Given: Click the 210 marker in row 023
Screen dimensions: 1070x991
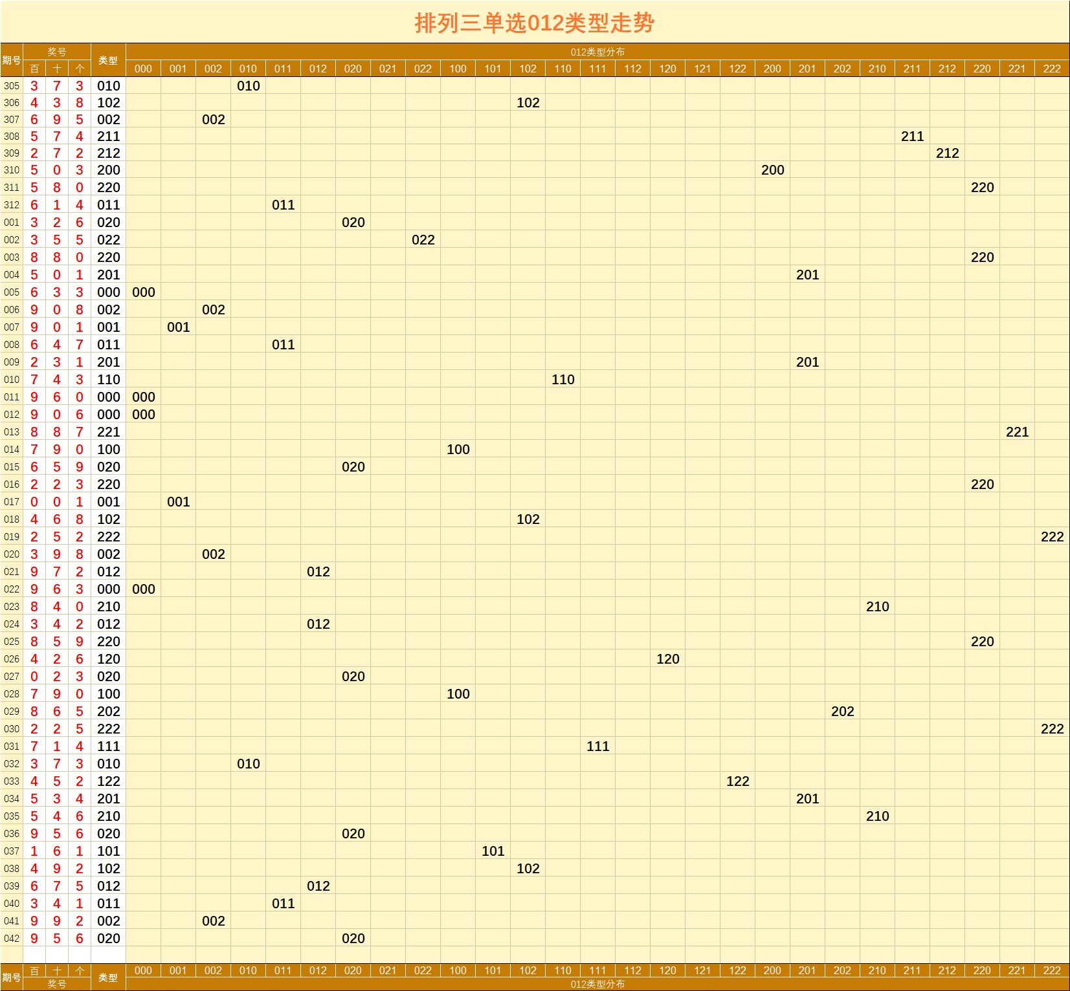Looking at the screenshot, I should 878,606.
